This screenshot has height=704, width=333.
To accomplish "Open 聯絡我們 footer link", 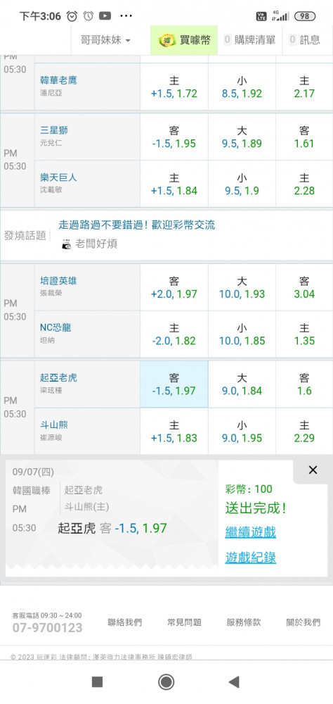I will [124, 622].
